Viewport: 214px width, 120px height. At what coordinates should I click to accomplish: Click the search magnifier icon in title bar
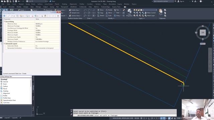pyautogui.click(x=175, y=1)
